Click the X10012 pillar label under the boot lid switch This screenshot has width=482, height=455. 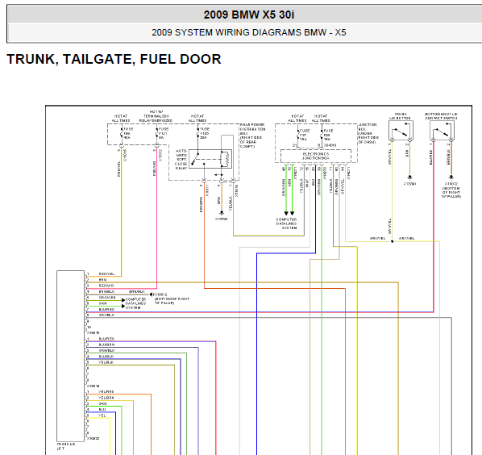tap(451, 190)
